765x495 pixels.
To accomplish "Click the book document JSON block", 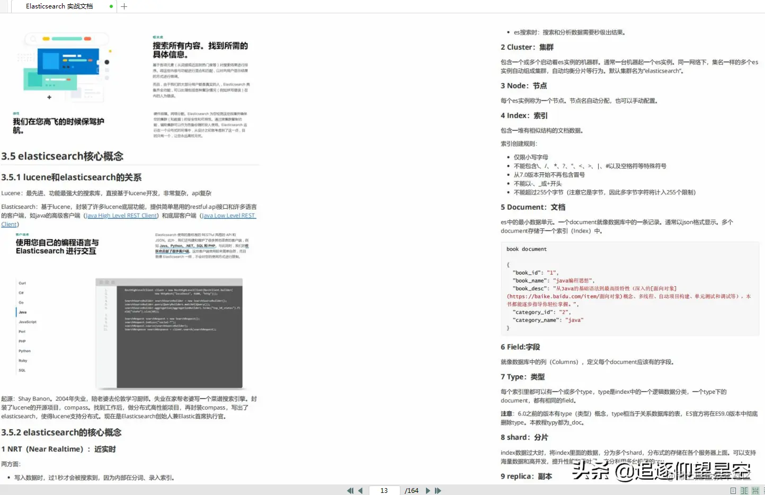I will [x=629, y=289].
